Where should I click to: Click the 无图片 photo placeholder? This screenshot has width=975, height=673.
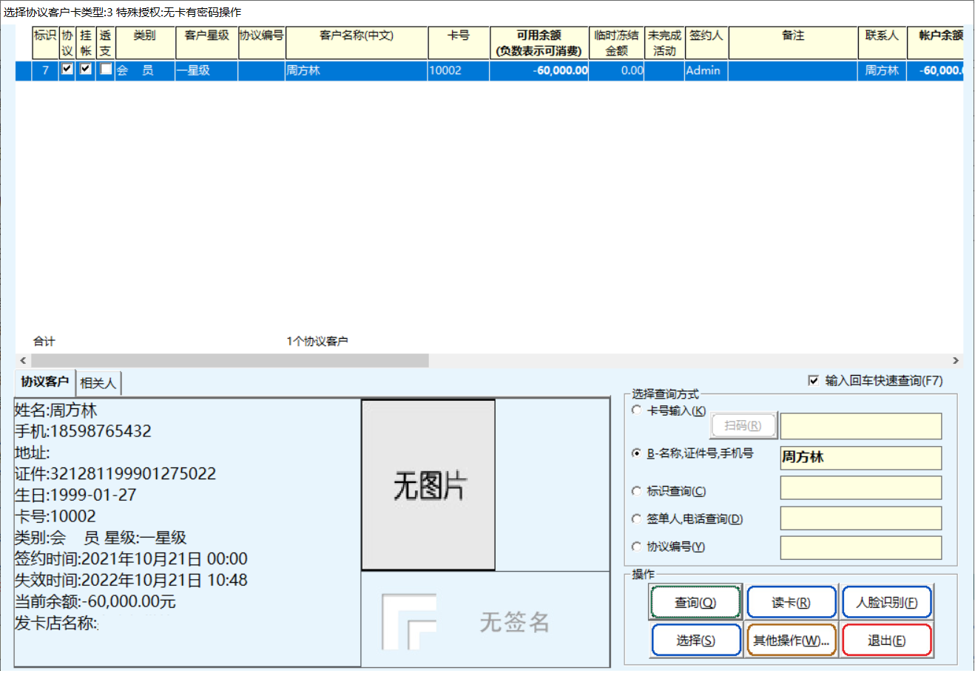[428, 485]
